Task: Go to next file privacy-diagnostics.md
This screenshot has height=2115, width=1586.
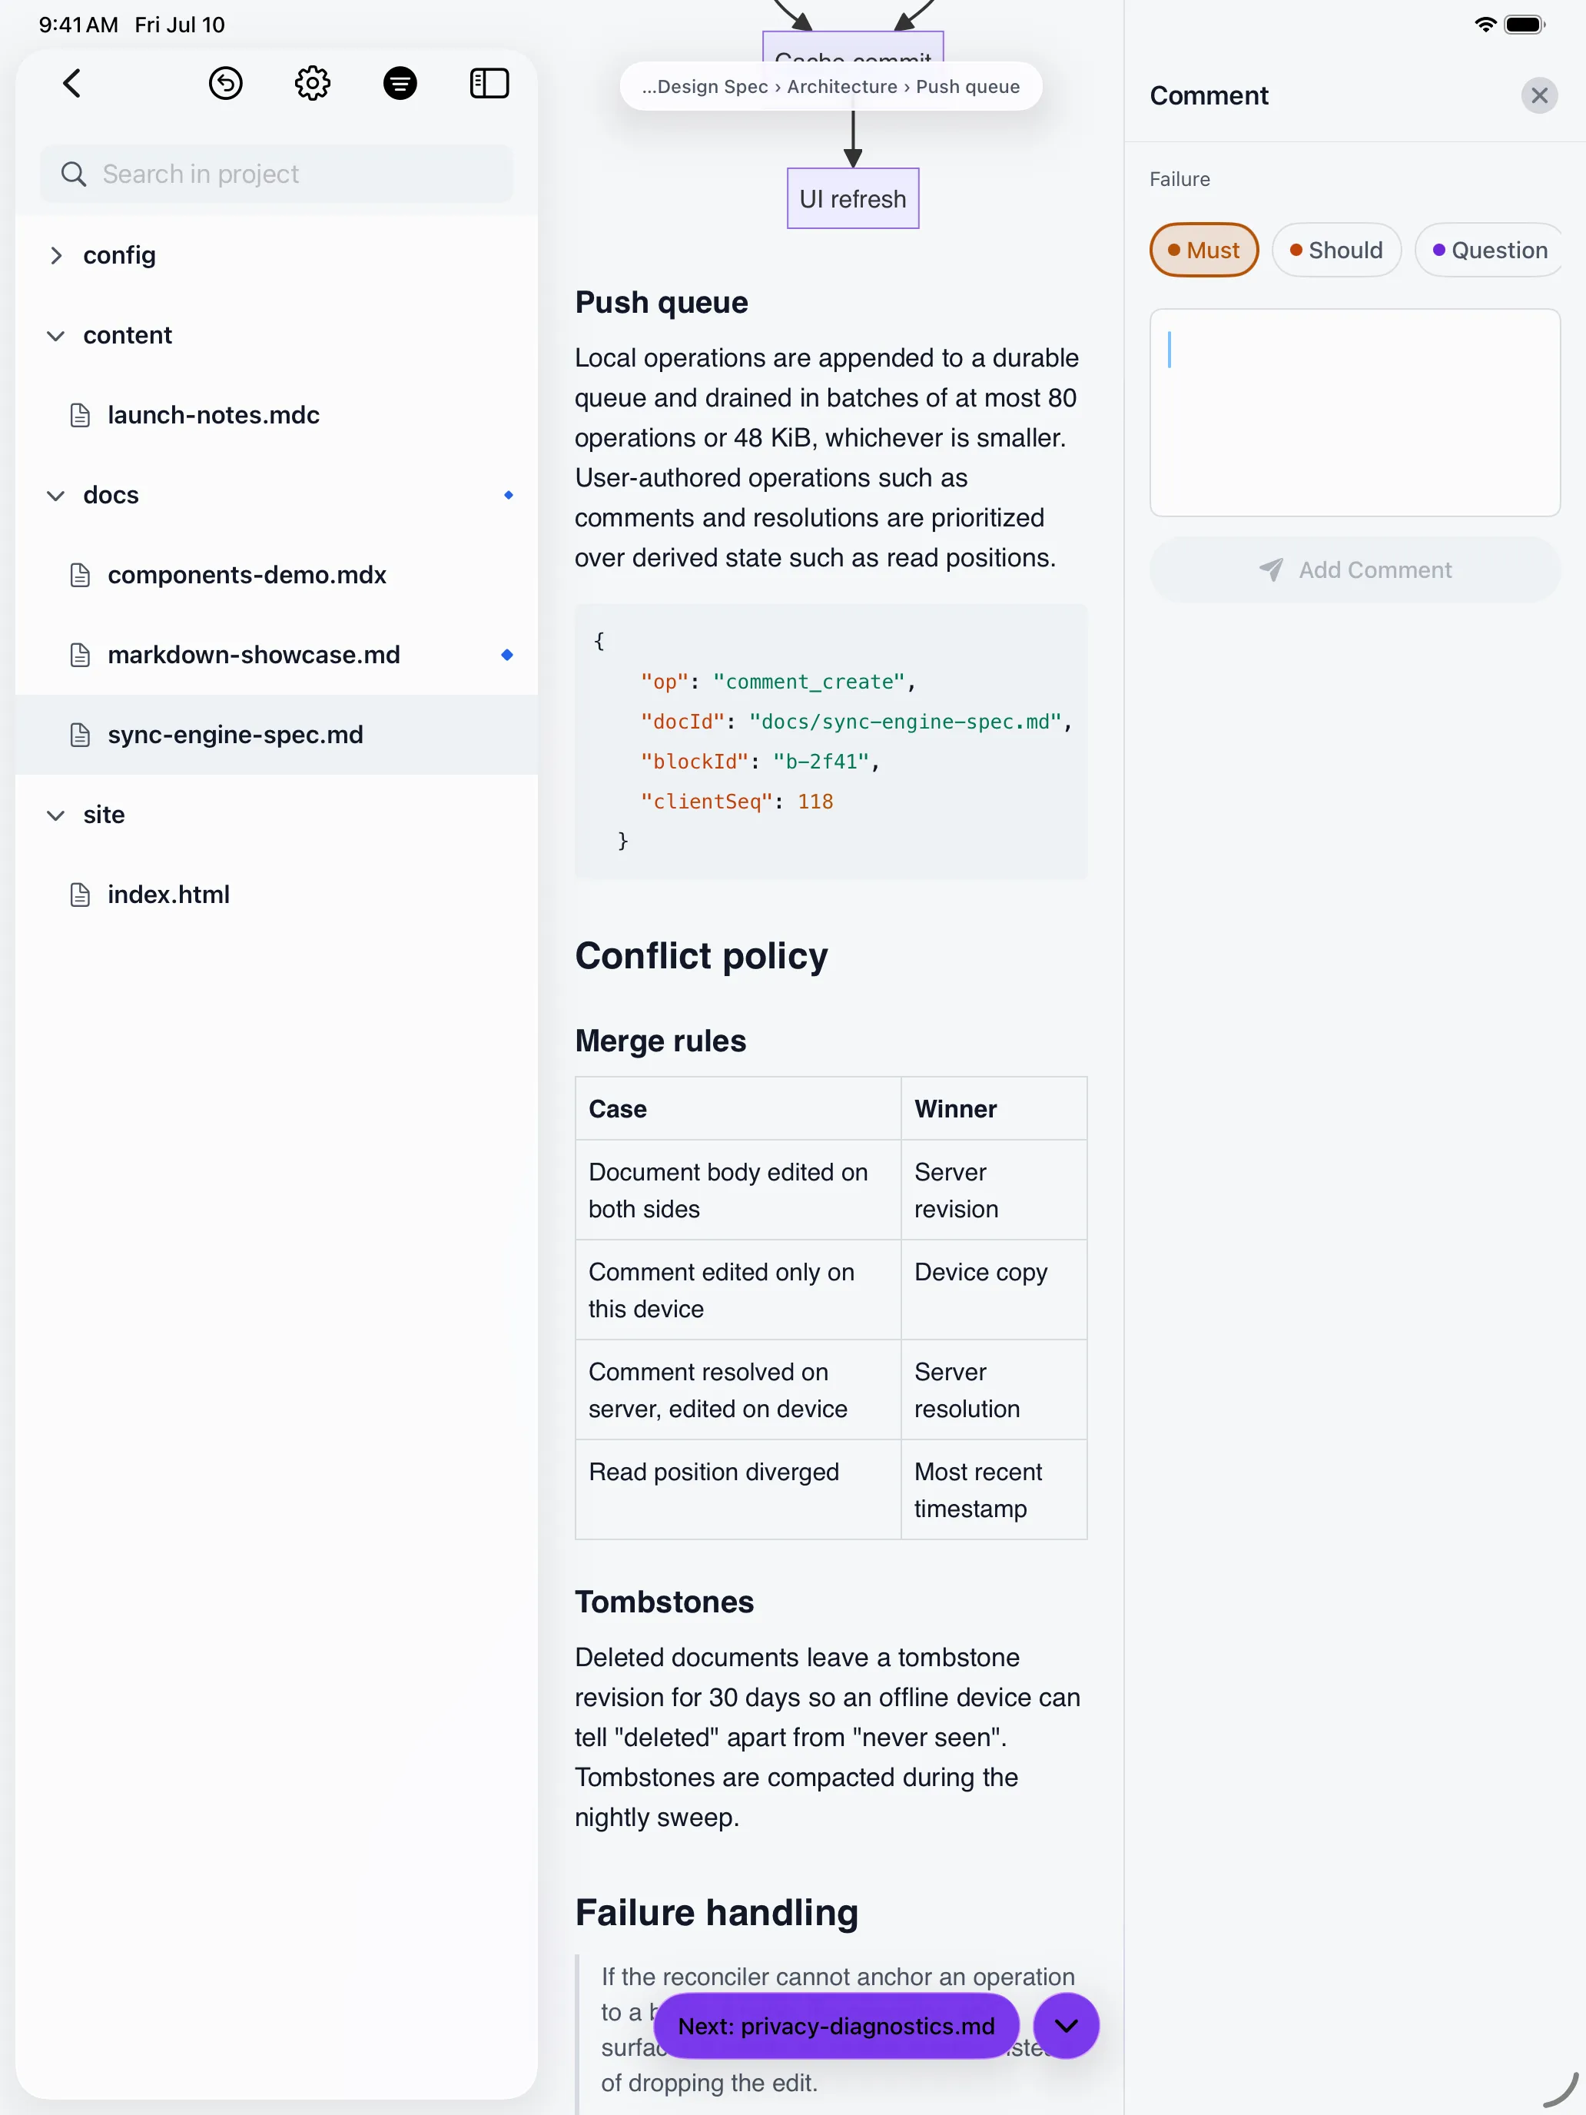Action: [837, 2026]
